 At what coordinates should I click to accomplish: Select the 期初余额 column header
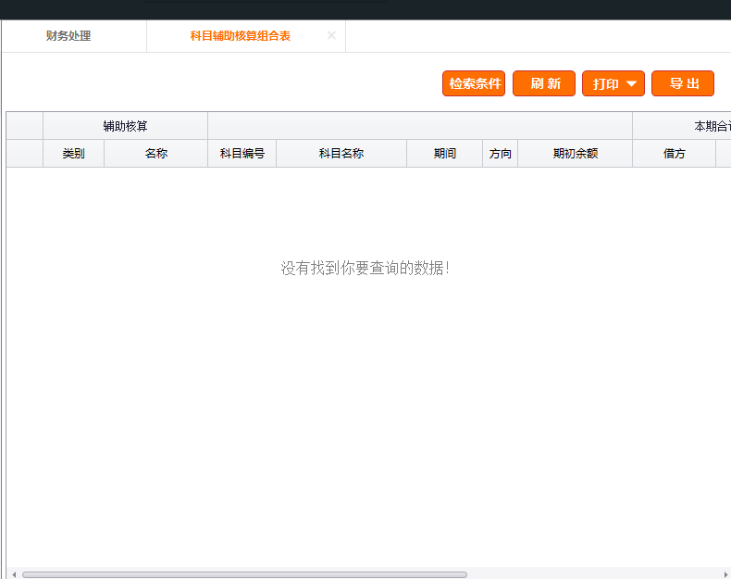coord(575,154)
